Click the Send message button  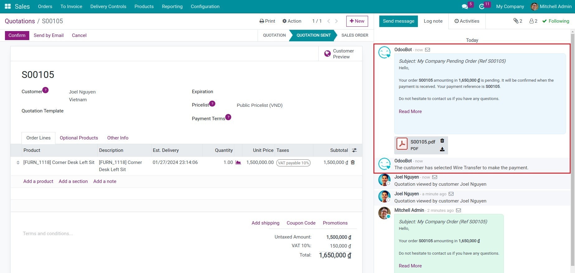click(398, 21)
